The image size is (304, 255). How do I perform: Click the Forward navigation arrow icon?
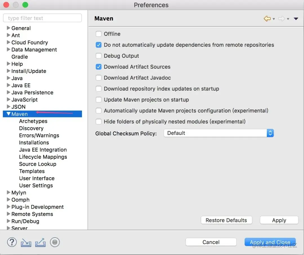point(281,19)
